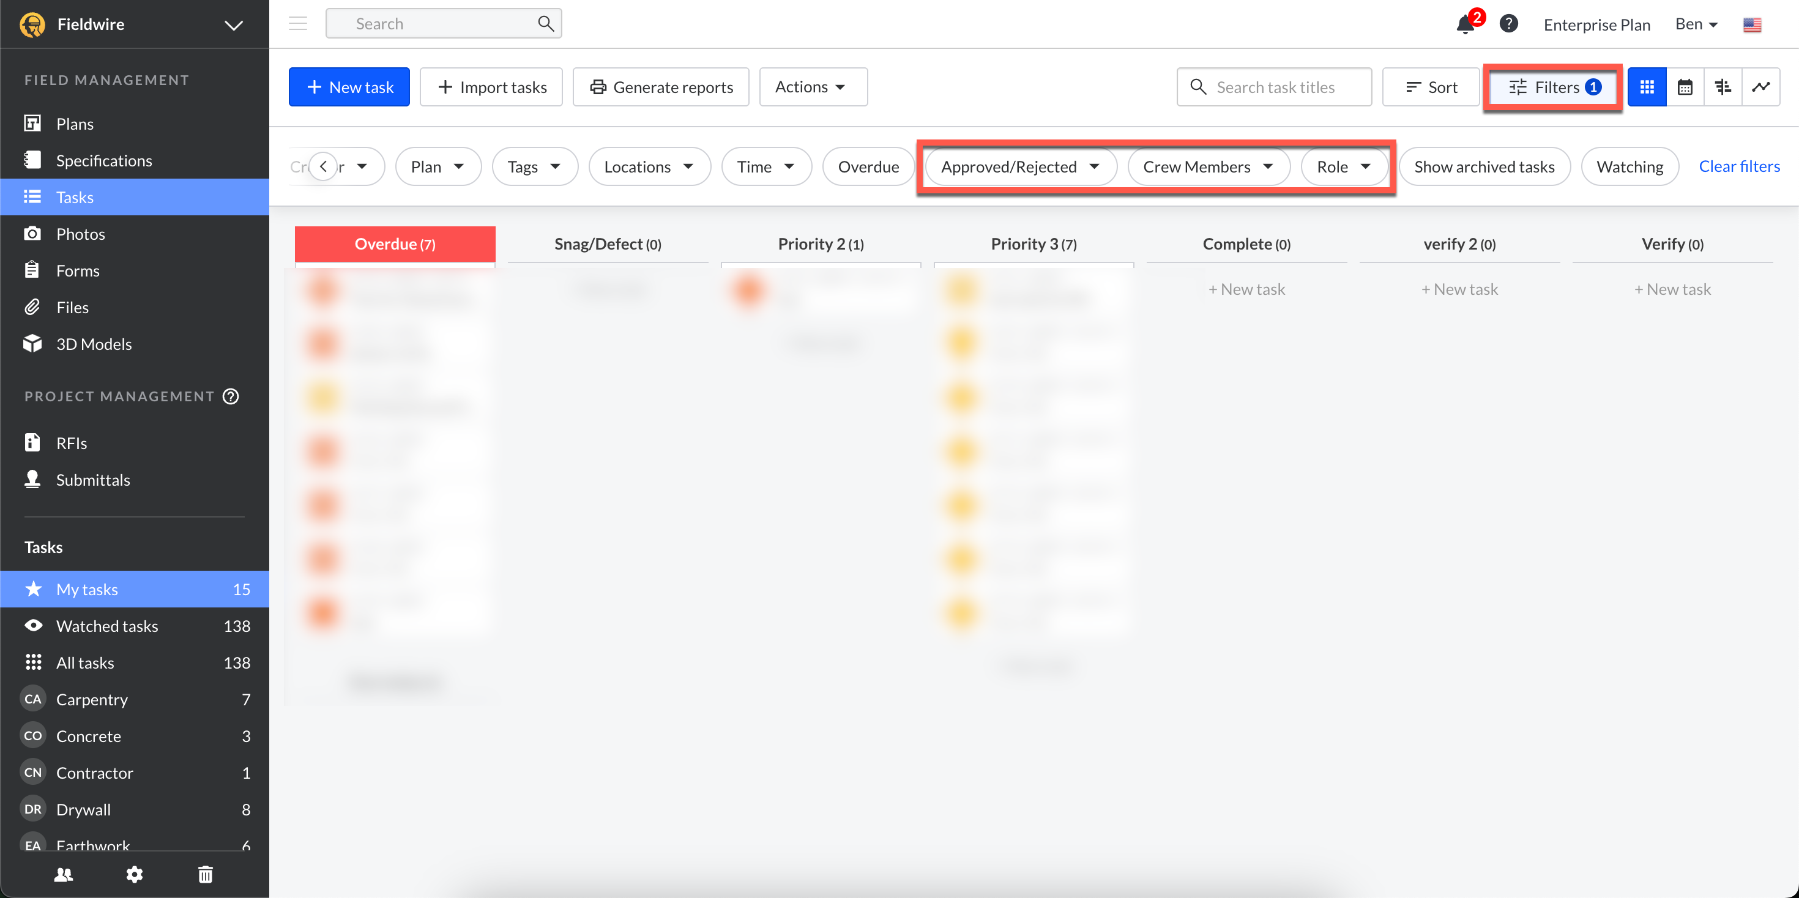Open the Actions dropdown

pos(813,87)
